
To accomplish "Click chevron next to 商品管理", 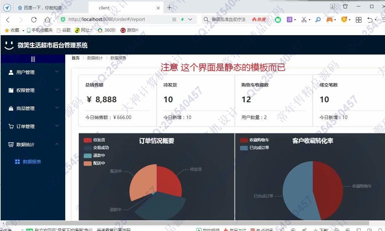I will coord(57,108).
